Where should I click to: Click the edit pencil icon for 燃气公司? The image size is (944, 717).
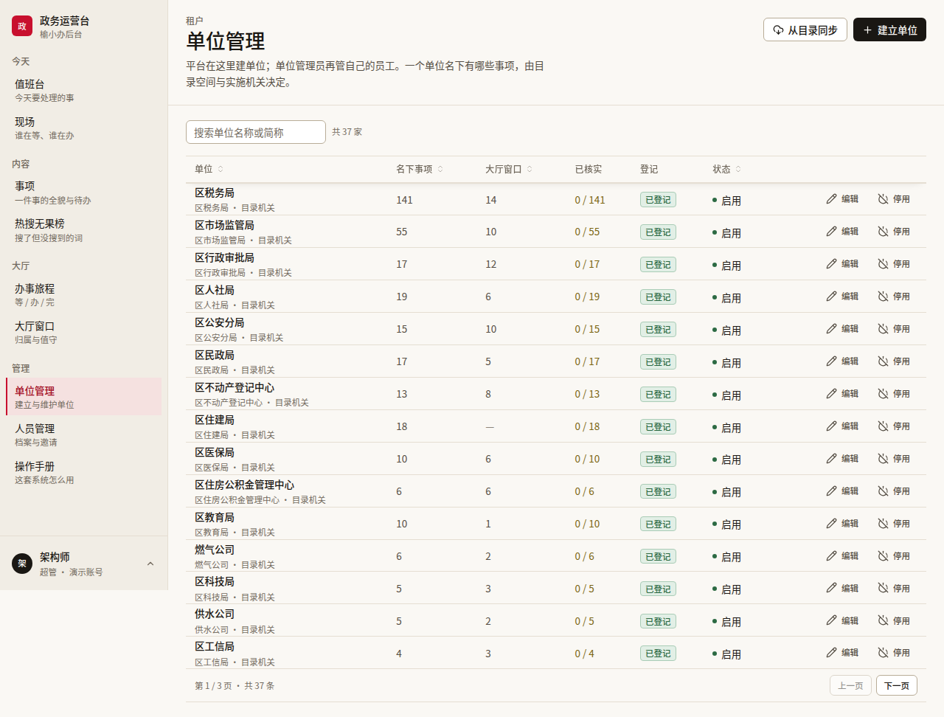point(831,556)
